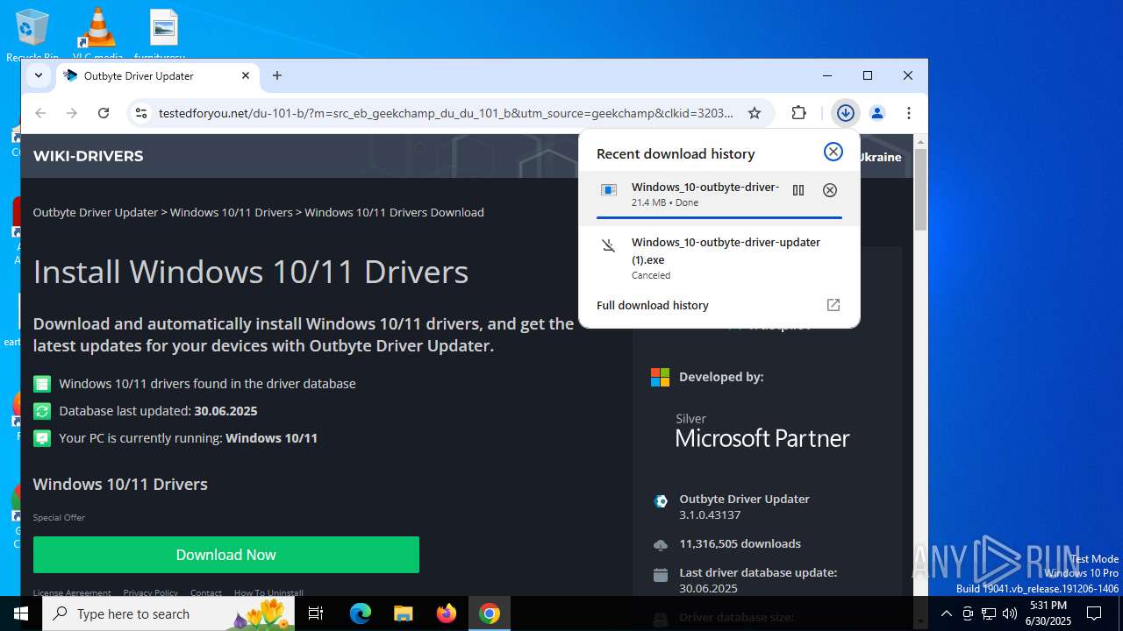Open Full download history
1123x631 pixels.
click(653, 305)
